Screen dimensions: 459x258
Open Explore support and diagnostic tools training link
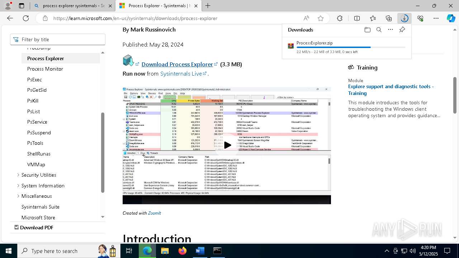click(391, 90)
